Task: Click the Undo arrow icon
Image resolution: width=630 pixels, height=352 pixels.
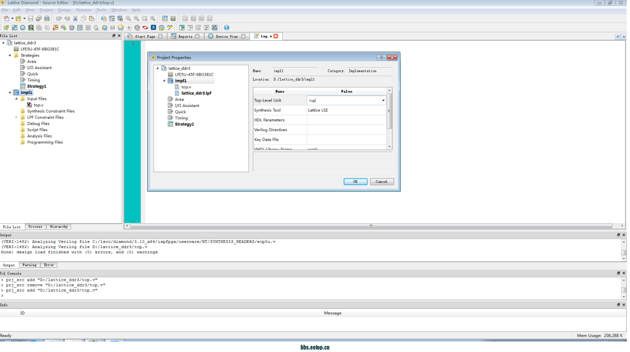Action: pos(59,19)
